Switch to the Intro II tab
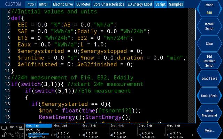The width and height of the screenshot is (223, 139). [x=44, y=4]
